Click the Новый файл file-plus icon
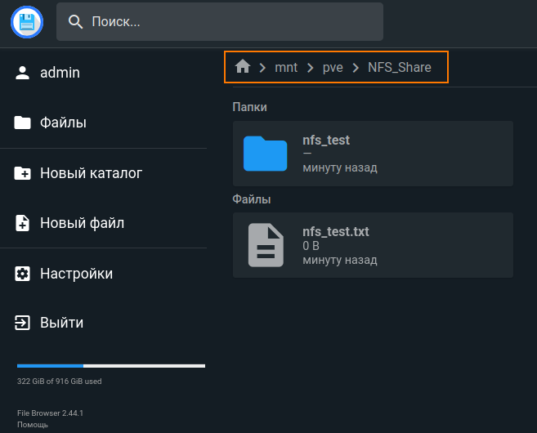The height and width of the screenshot is (433, 537). (x=23, y=223)
